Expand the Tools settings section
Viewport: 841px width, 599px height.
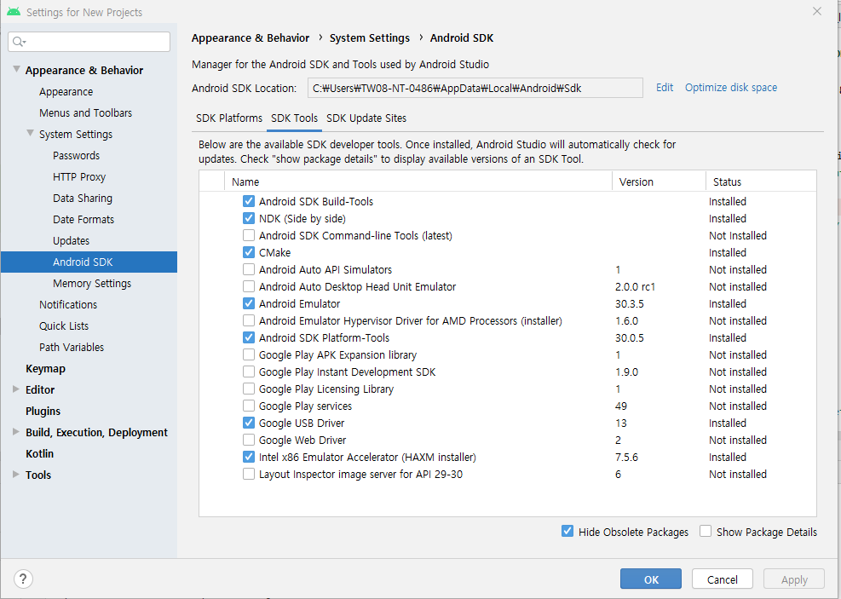pyautogui.click(x=16, y=475)
